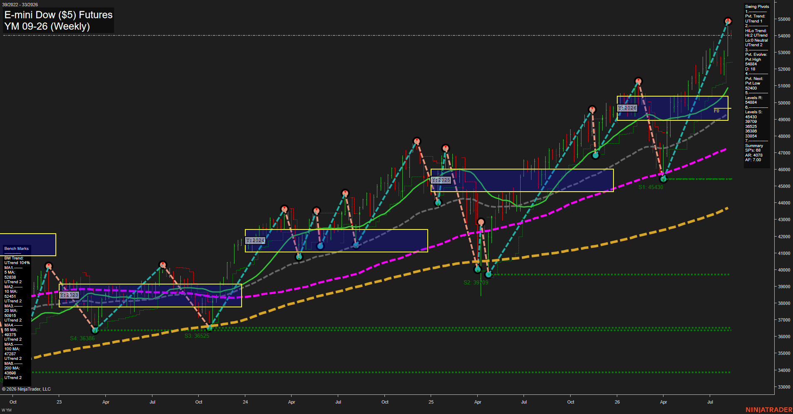The image size is (793, 414).
Task: Select the 'Y:2026' yearly range label
Action: [627, 108]
